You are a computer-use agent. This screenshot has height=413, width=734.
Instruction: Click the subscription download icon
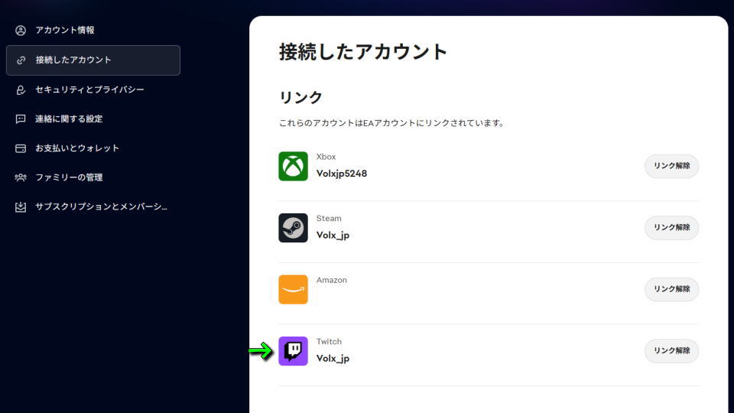(21, 207)
